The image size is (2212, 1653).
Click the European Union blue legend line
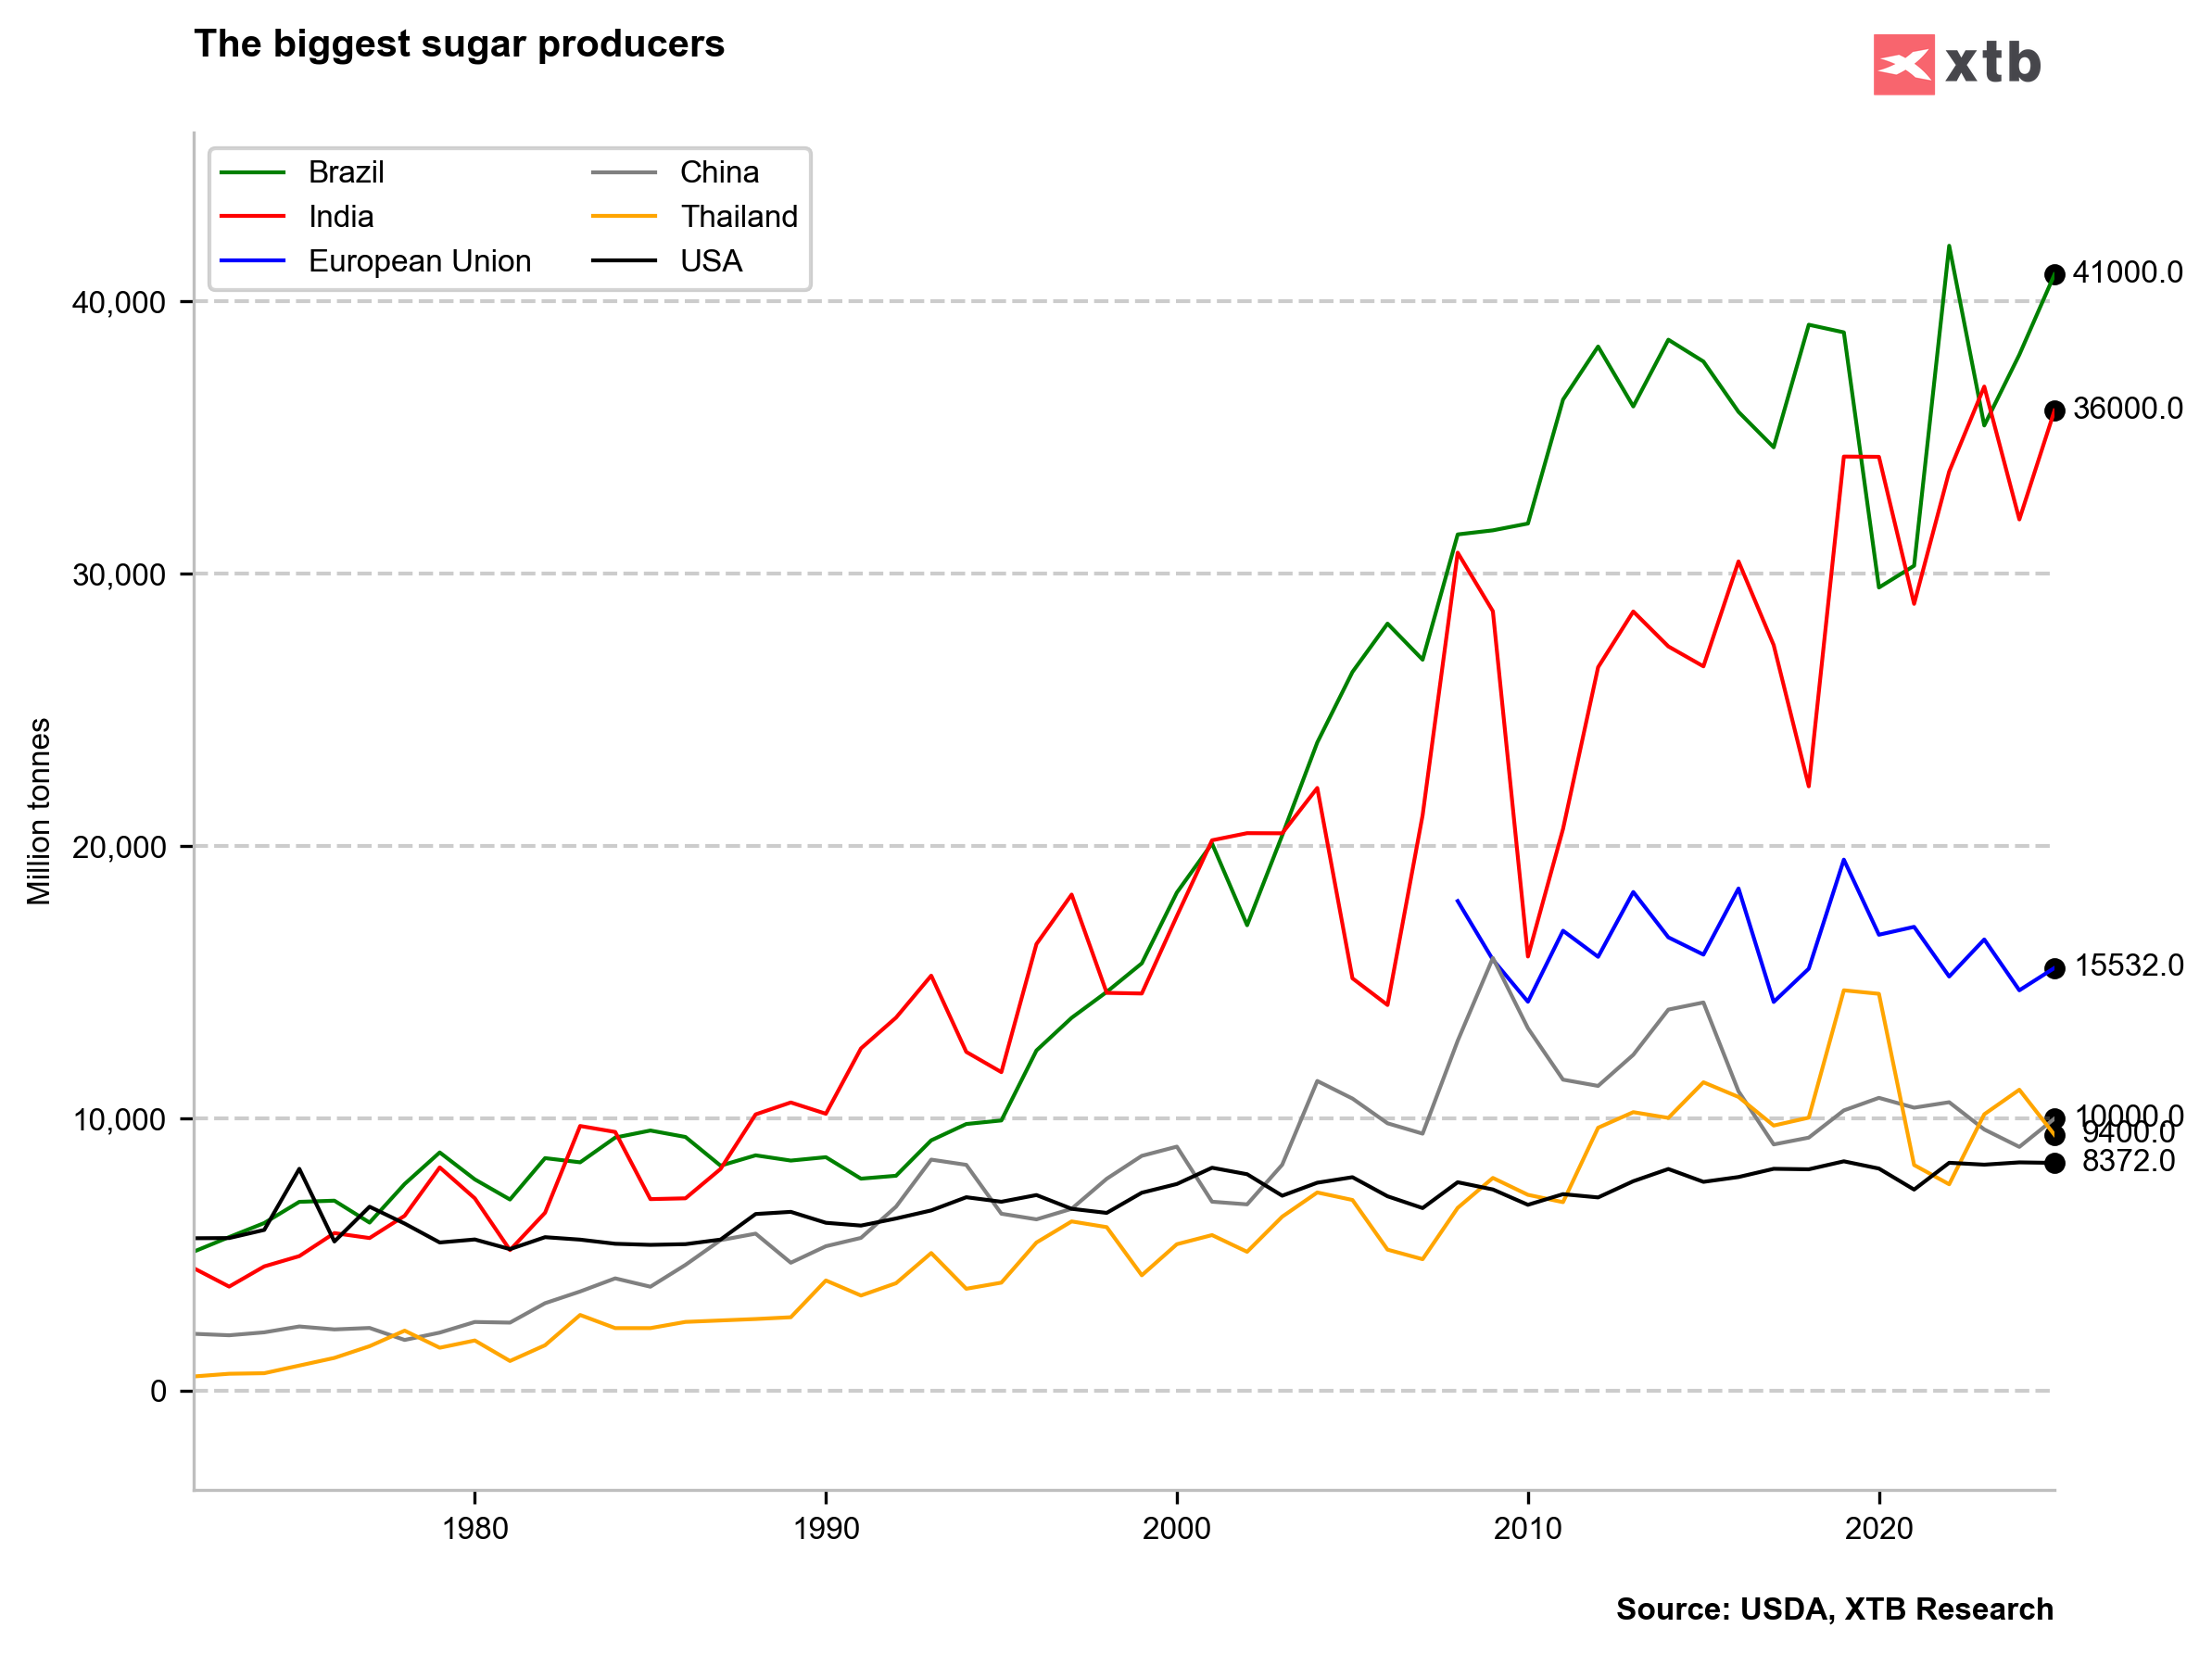pos(252,261)
